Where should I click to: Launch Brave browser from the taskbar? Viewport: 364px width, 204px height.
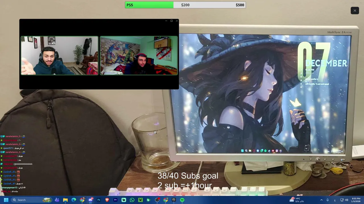(107, 200)
